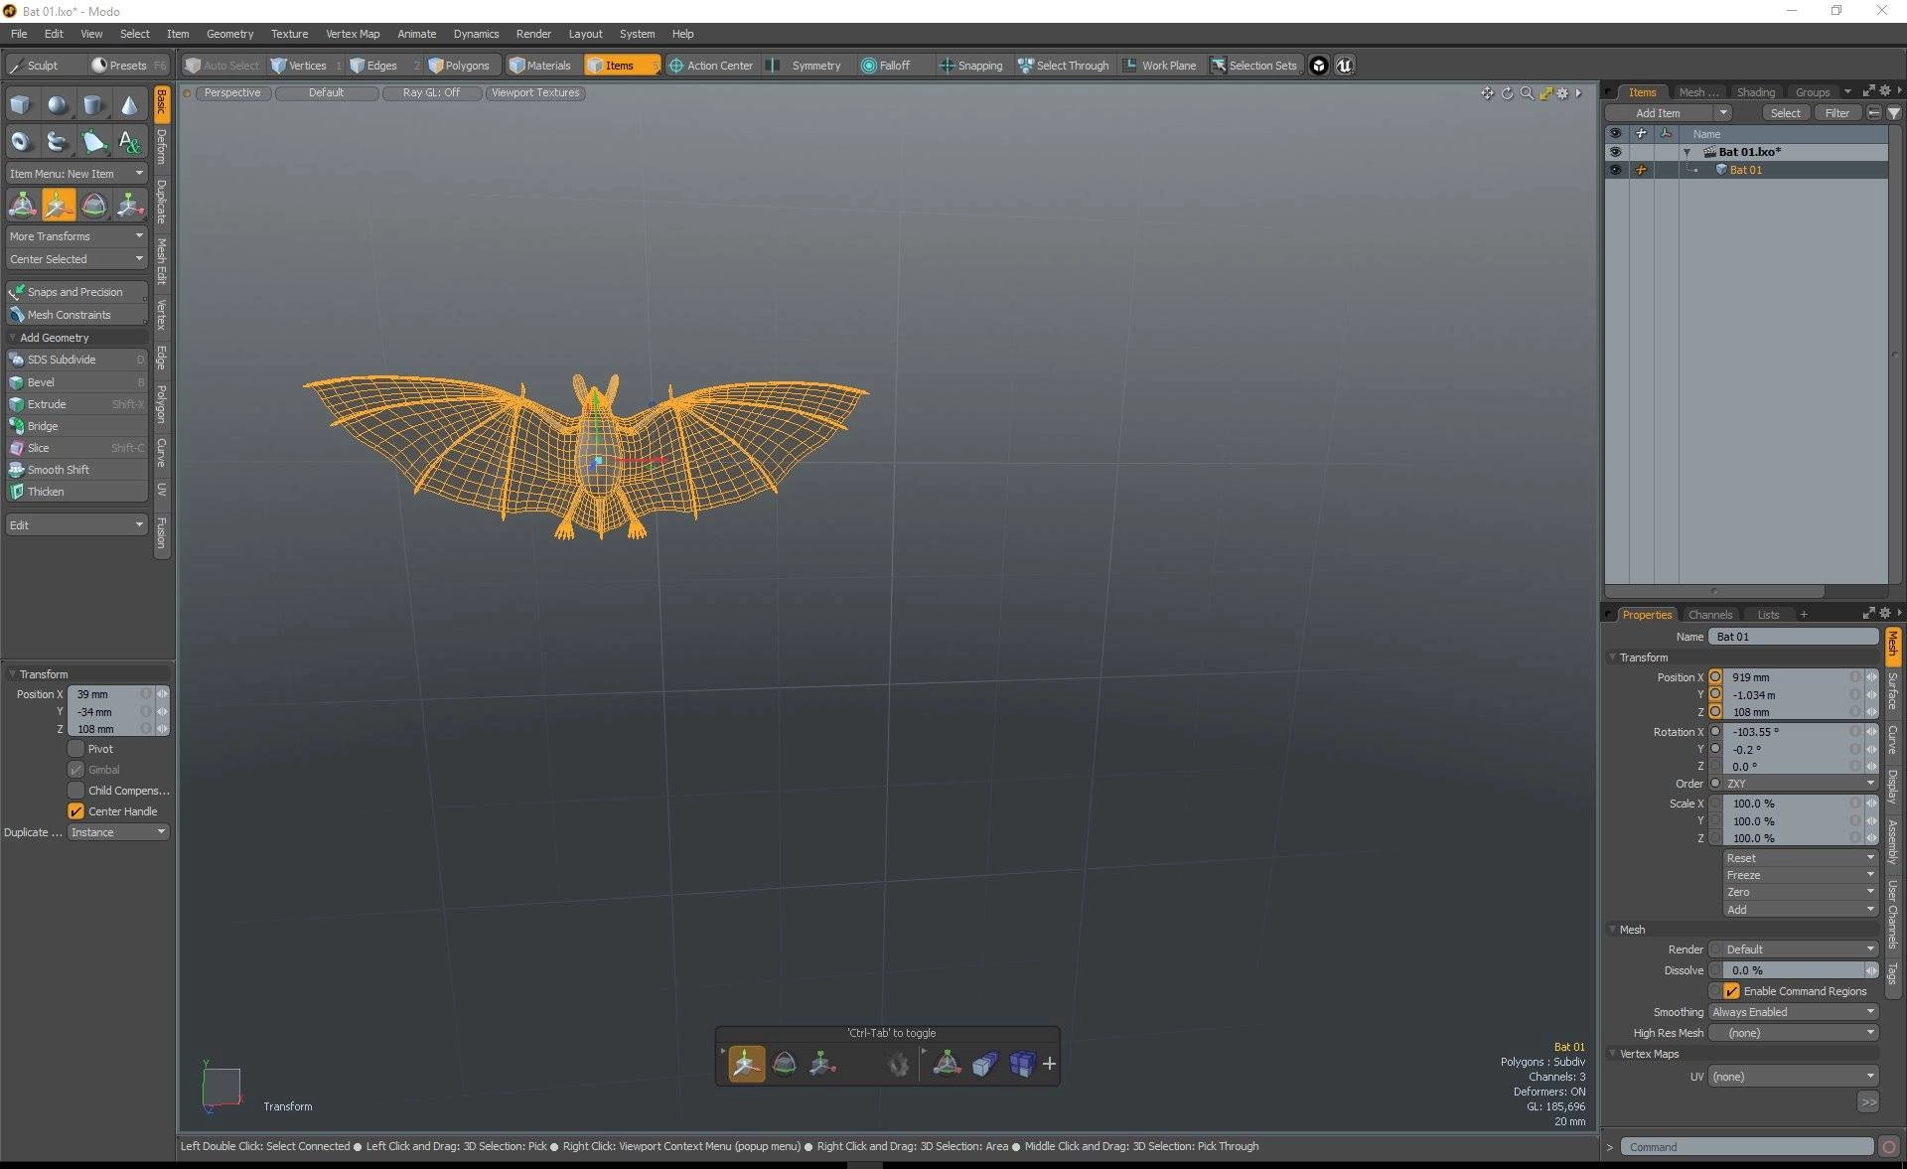
Task: Open the rotation Order ZXY dropdown
Action: pos(1800,784)
